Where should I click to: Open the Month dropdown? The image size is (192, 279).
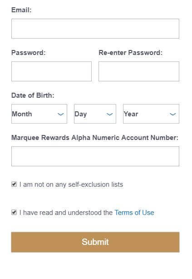pos(39,114)
